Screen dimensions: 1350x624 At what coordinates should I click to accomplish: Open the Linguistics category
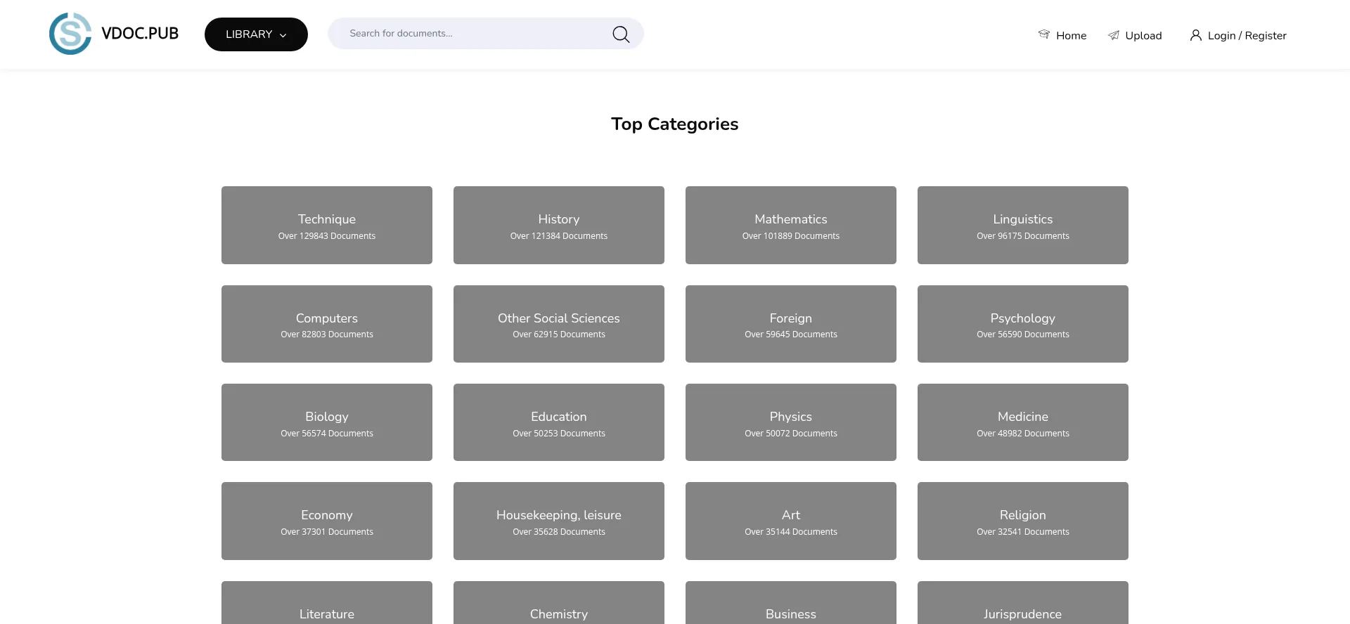point(1023,225)
